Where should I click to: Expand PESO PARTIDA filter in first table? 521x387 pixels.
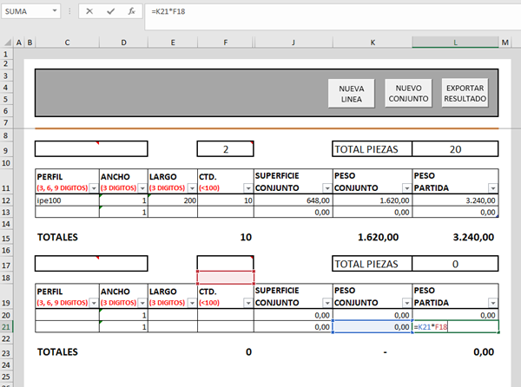pyautogui.click(x=492, y=188)
